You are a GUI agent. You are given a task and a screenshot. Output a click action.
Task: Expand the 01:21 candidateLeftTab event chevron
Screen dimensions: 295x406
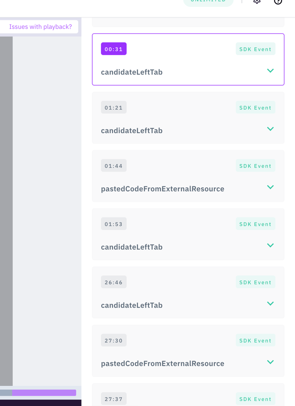tap(270, 129)
